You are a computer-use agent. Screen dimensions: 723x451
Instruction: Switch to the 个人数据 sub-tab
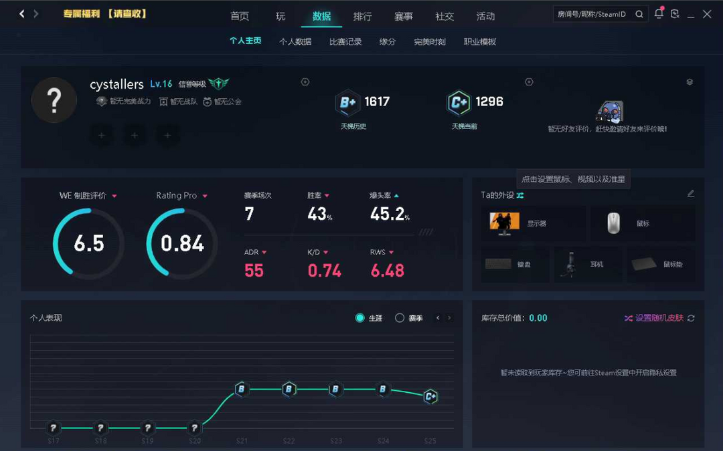[x=295, y=42]
